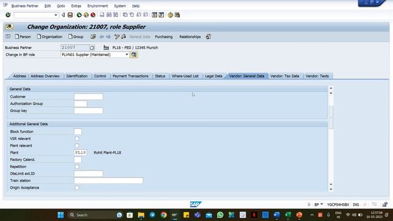393x221 pixels.
Task: Click the Windows Start button
Action: 61,215
